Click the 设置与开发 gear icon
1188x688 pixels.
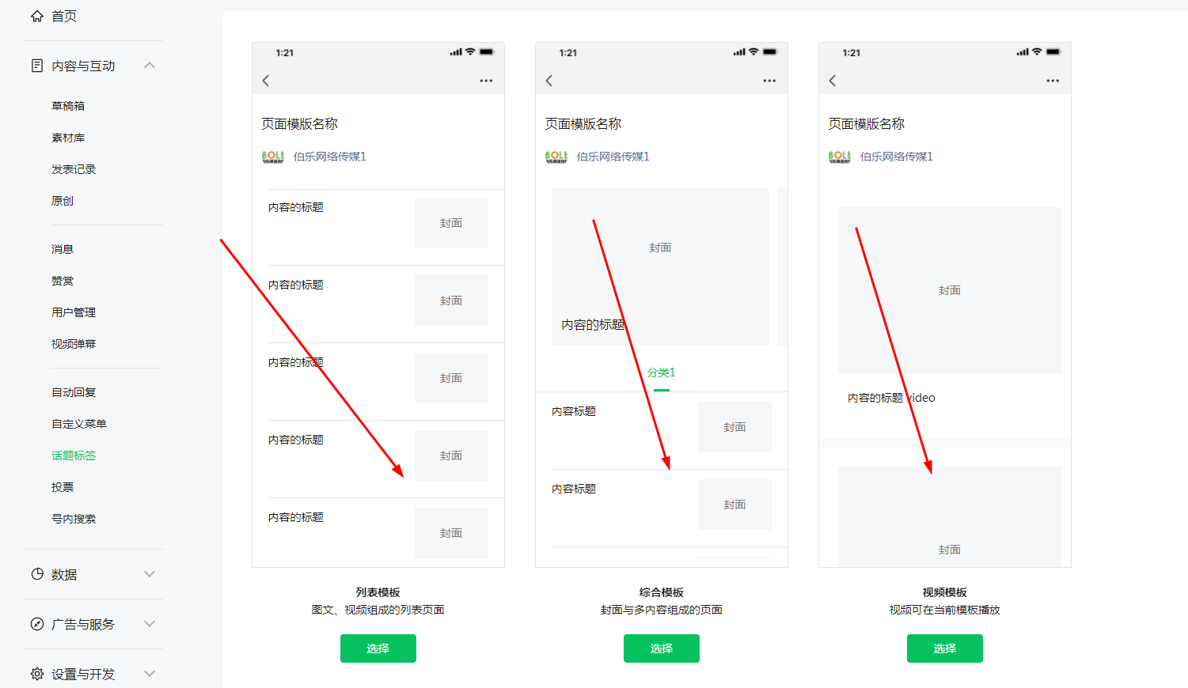37,674
